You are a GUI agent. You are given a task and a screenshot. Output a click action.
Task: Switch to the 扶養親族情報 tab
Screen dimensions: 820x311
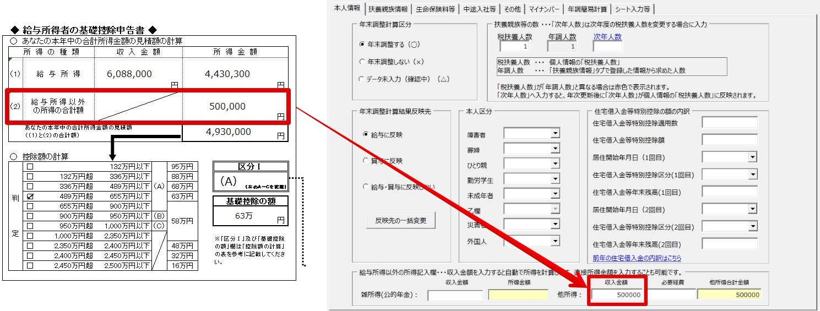(389, 9)
